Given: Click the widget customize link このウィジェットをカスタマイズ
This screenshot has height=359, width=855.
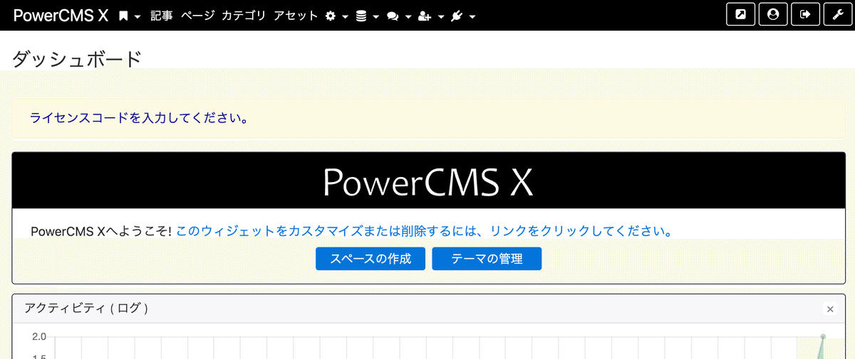Looking at the screenshot, I should (425, 231).
